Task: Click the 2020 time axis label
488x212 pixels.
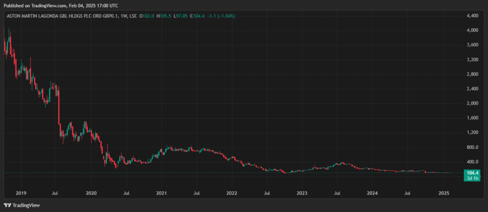Action: (91, 193)
